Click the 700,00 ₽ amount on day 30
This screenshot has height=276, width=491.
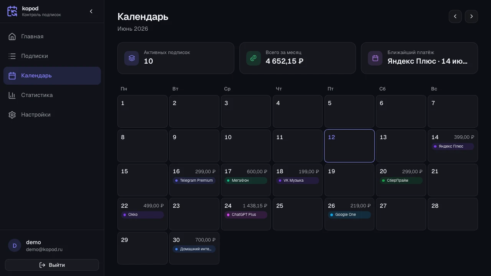[x=205, y=240]
